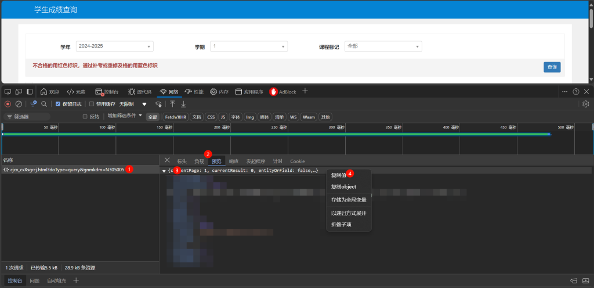The height and width of the screenshot is (288, 594).
Task: Click the 筛选器 filter input field
Action: coord(41,117)
